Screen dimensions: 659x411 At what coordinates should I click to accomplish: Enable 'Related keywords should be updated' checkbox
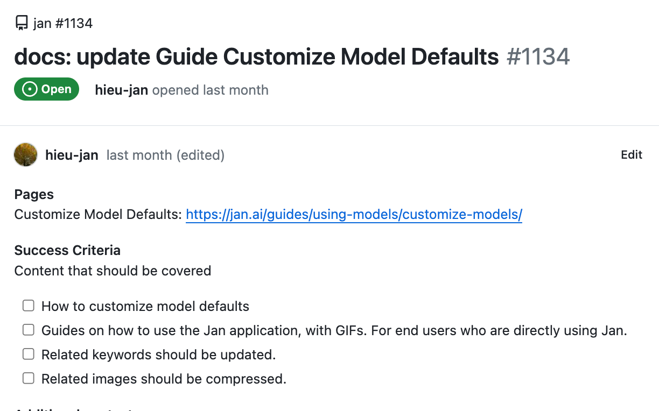[x=29, y=354]
